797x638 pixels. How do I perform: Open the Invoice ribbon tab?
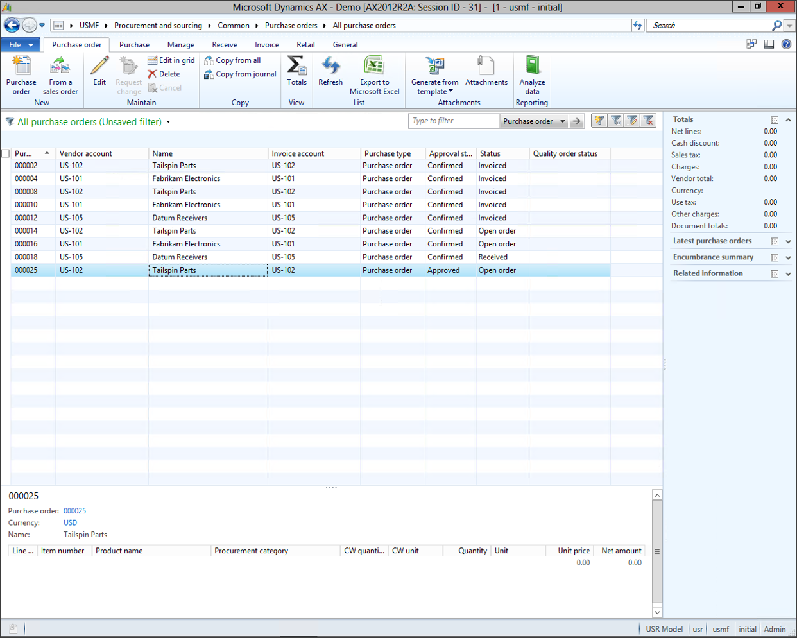(266, 45)
